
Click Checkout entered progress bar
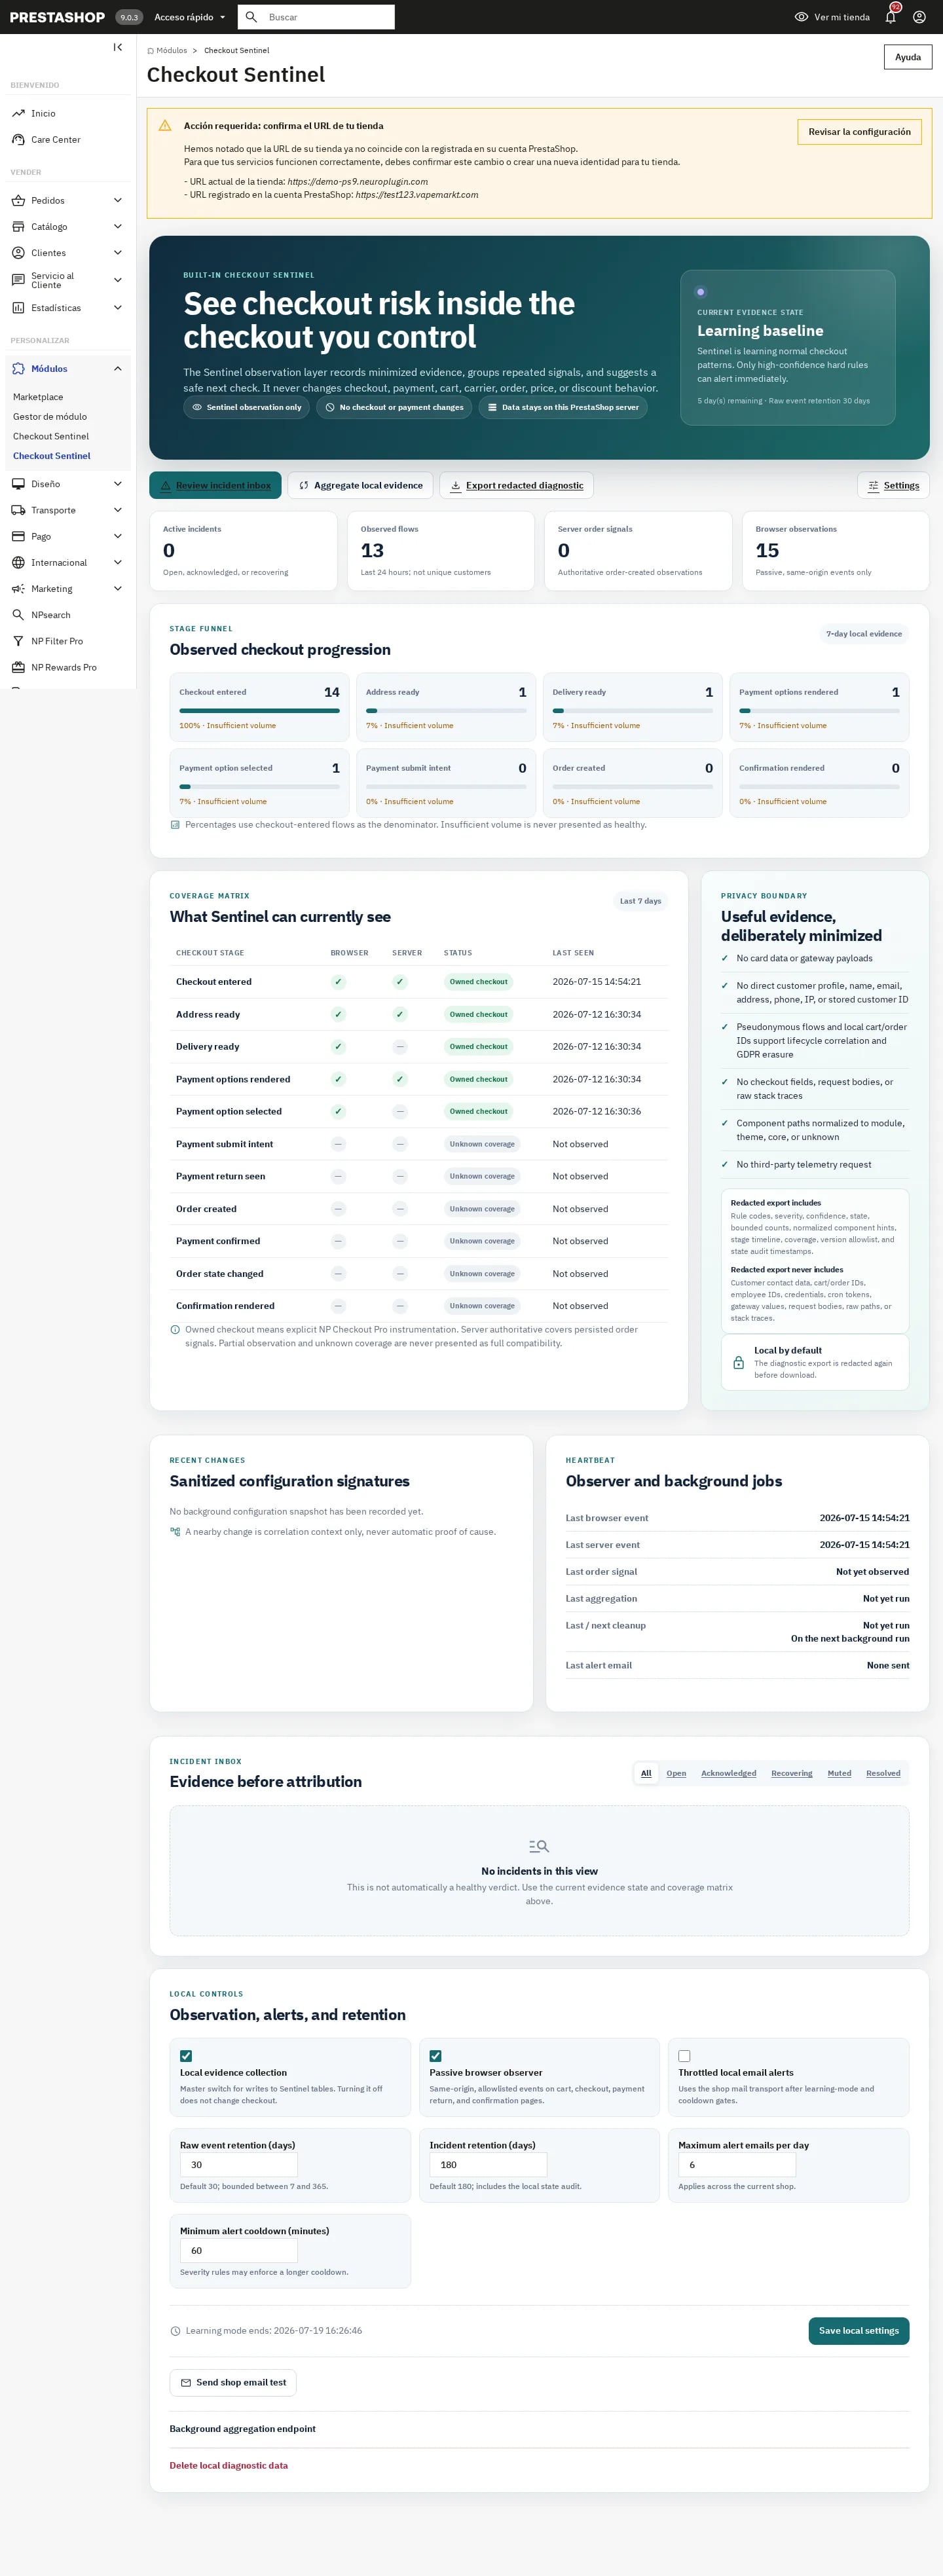click(x=259, y=711)
